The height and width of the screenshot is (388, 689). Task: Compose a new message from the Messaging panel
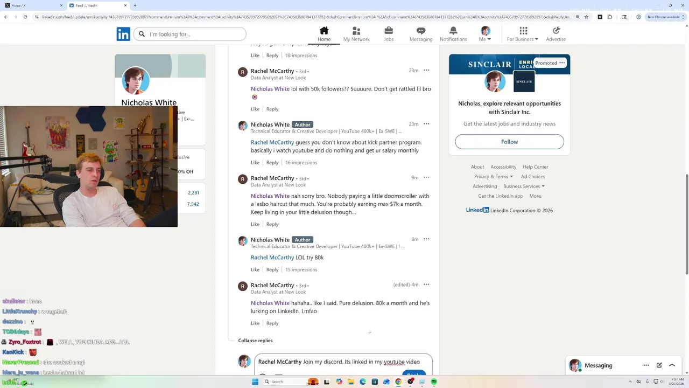coord(659,365)
